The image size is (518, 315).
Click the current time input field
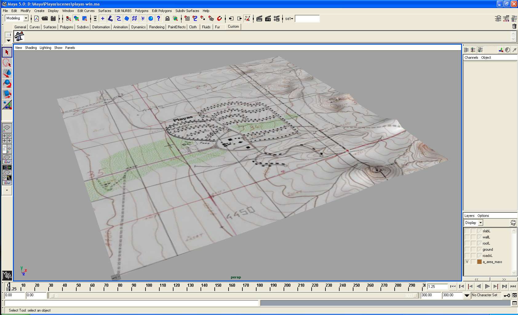tap(437, 287)
